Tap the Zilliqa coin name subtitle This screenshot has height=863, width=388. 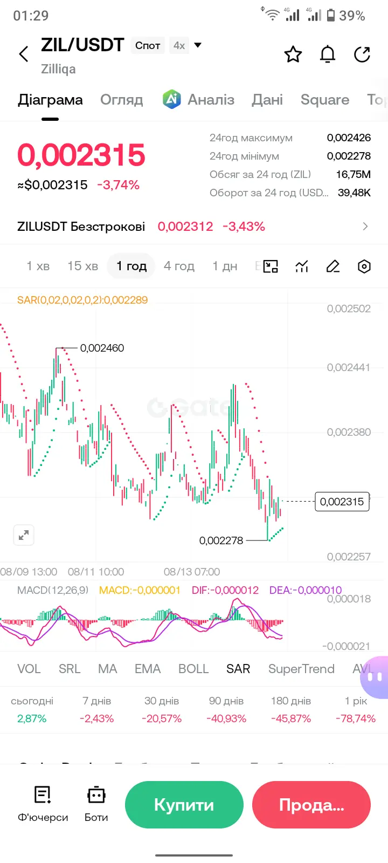58,69
